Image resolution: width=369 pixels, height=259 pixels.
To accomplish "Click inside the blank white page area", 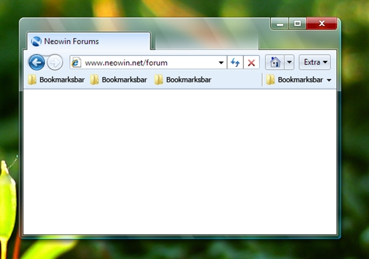I will pos(180,161).
